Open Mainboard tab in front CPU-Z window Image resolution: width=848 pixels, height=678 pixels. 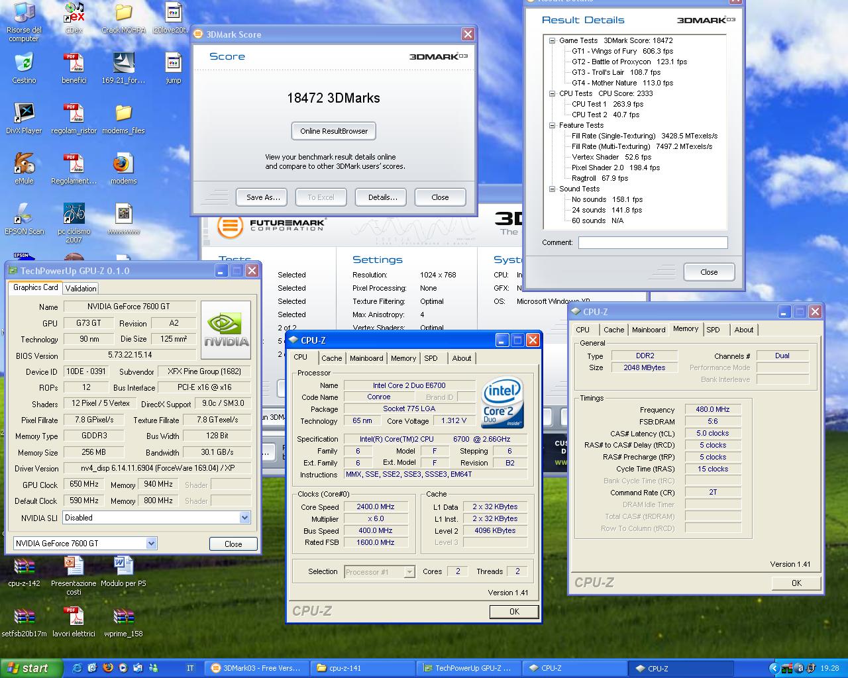(x=366, y=358)
